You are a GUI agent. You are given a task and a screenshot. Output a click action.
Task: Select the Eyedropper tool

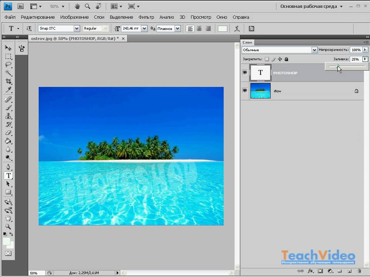(8, 90)
